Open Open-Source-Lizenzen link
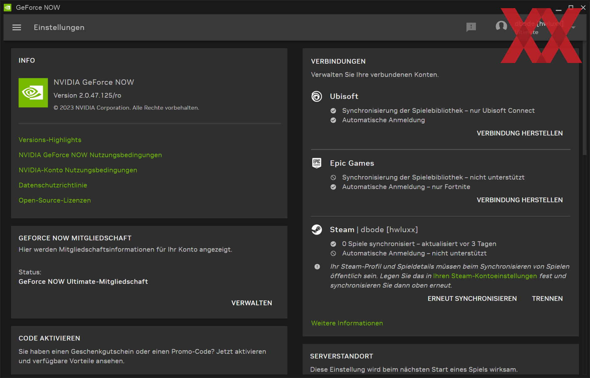The image size is (590, 378). click(x=55, y=200)
